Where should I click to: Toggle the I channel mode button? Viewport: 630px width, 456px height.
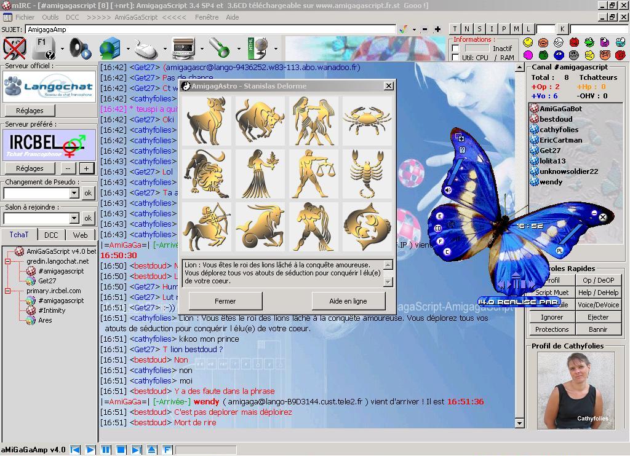click(x=492, y=29)
